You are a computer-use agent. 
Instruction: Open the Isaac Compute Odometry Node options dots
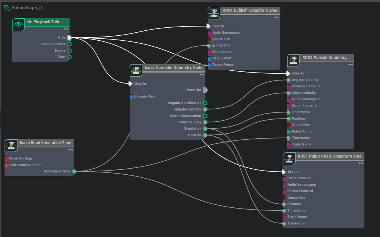click(202, 75)
